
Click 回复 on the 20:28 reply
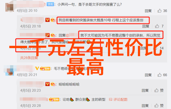click(145, 106)
